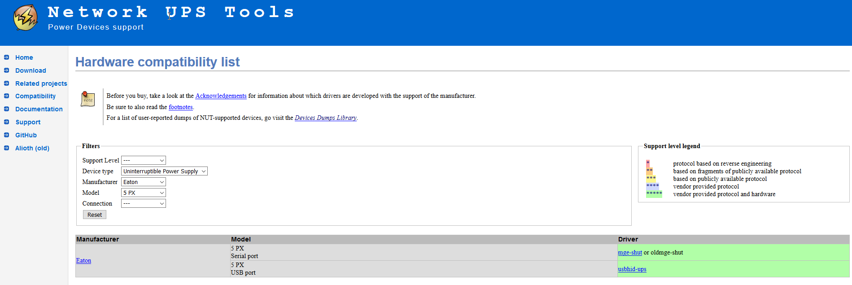This screenshot has width=852, height=285.
Task: Click the pinned note icon
Action: [x=87, y=99]
